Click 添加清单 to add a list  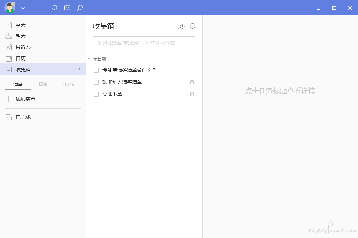click(x=25, y=99)
